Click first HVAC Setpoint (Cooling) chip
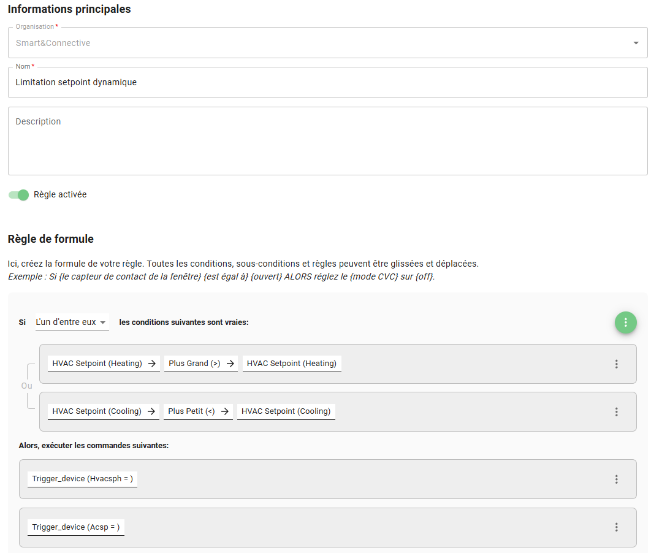This screenshot has height=553, width=651. click(x=97, y=411)
